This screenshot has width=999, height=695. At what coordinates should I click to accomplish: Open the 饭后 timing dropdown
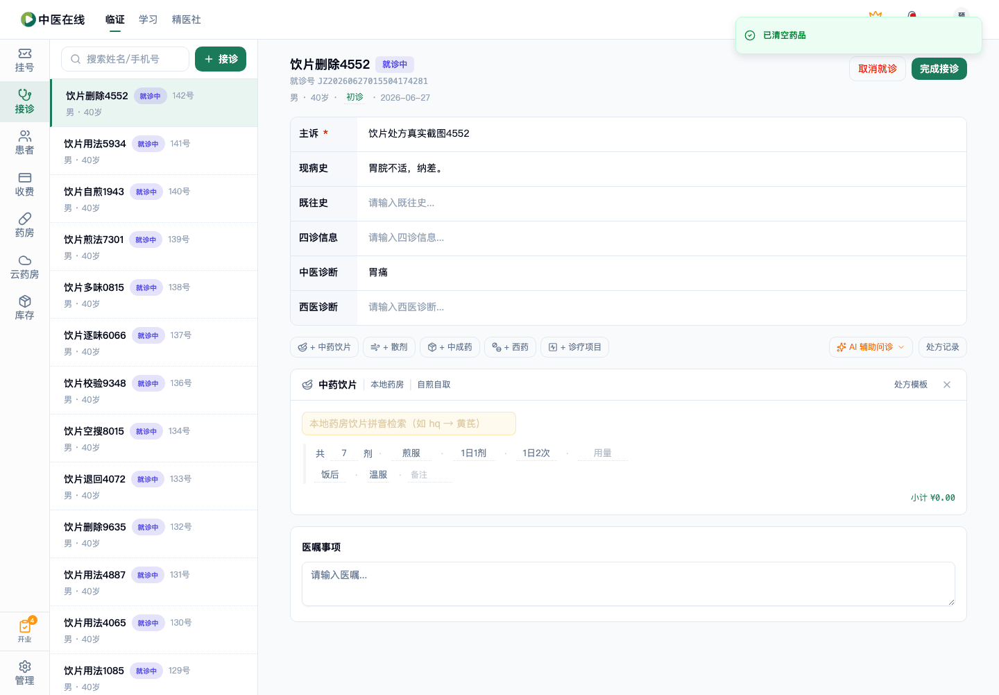point(330,475)
